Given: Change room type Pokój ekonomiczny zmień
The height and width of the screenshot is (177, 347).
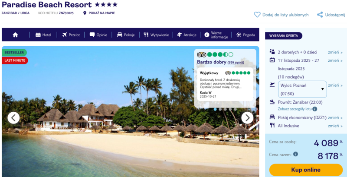Looking at the screenshot, I should coord(335,117).
